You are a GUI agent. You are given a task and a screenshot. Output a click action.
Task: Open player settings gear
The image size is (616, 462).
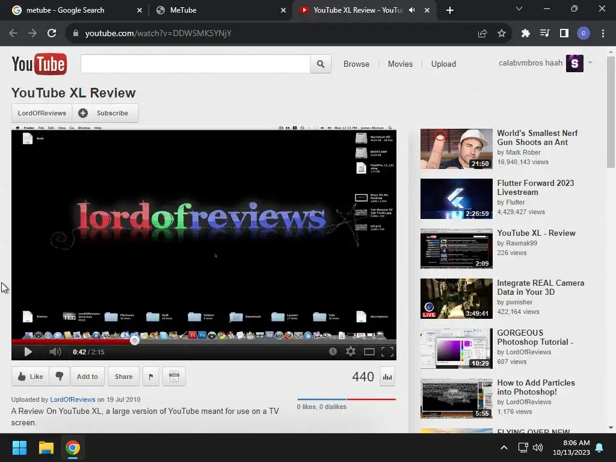pos(351,351)
